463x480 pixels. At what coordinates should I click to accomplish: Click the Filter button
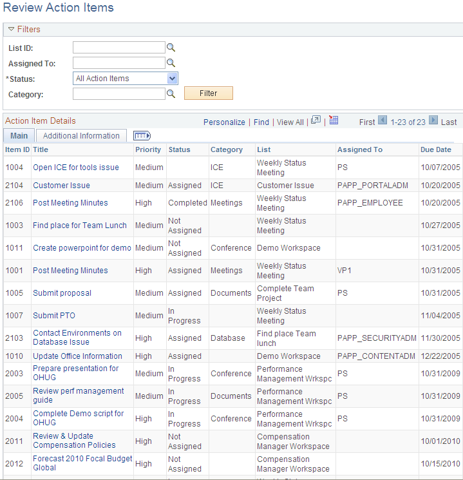[x=209, y=93]
